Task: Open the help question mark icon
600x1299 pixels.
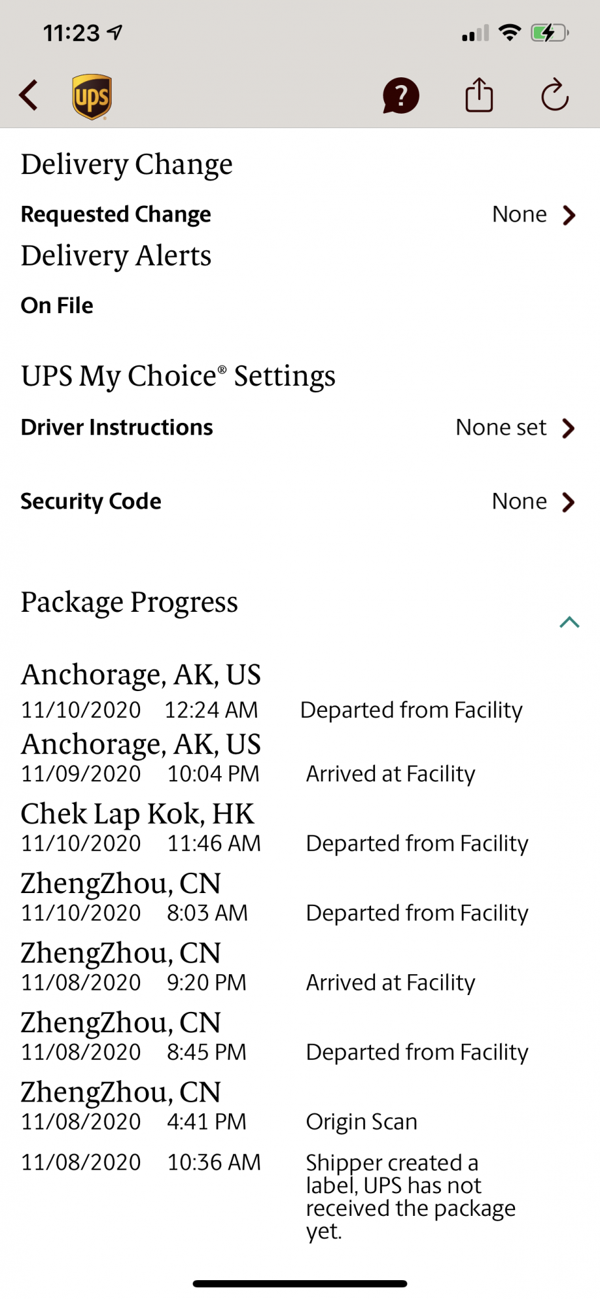Action: (401, 96)
